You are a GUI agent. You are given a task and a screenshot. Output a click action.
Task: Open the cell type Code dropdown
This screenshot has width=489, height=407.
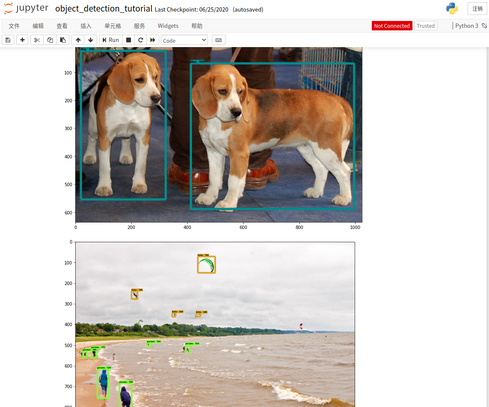[184, 40]
